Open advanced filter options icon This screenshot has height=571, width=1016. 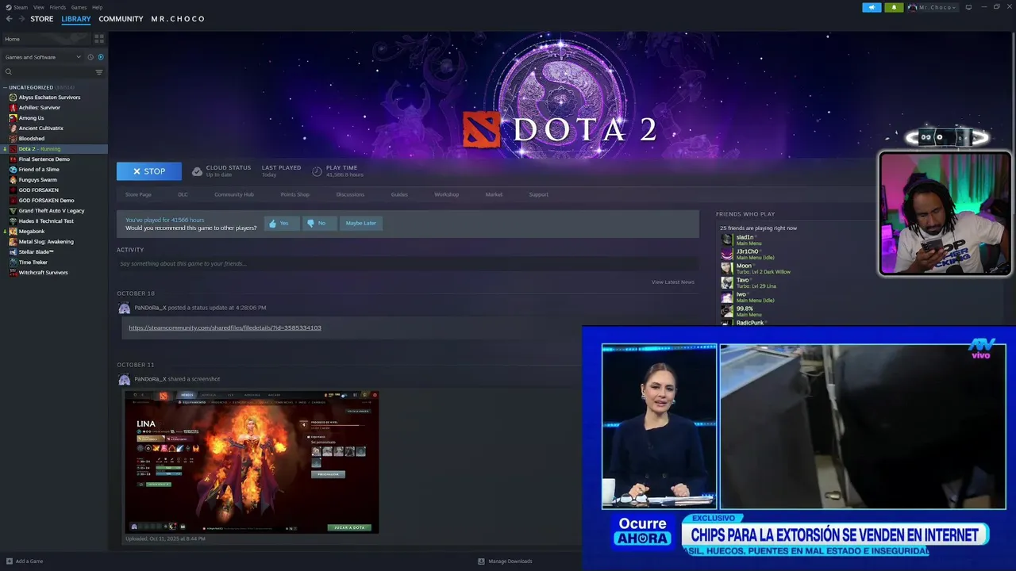(x=99, y=72)
